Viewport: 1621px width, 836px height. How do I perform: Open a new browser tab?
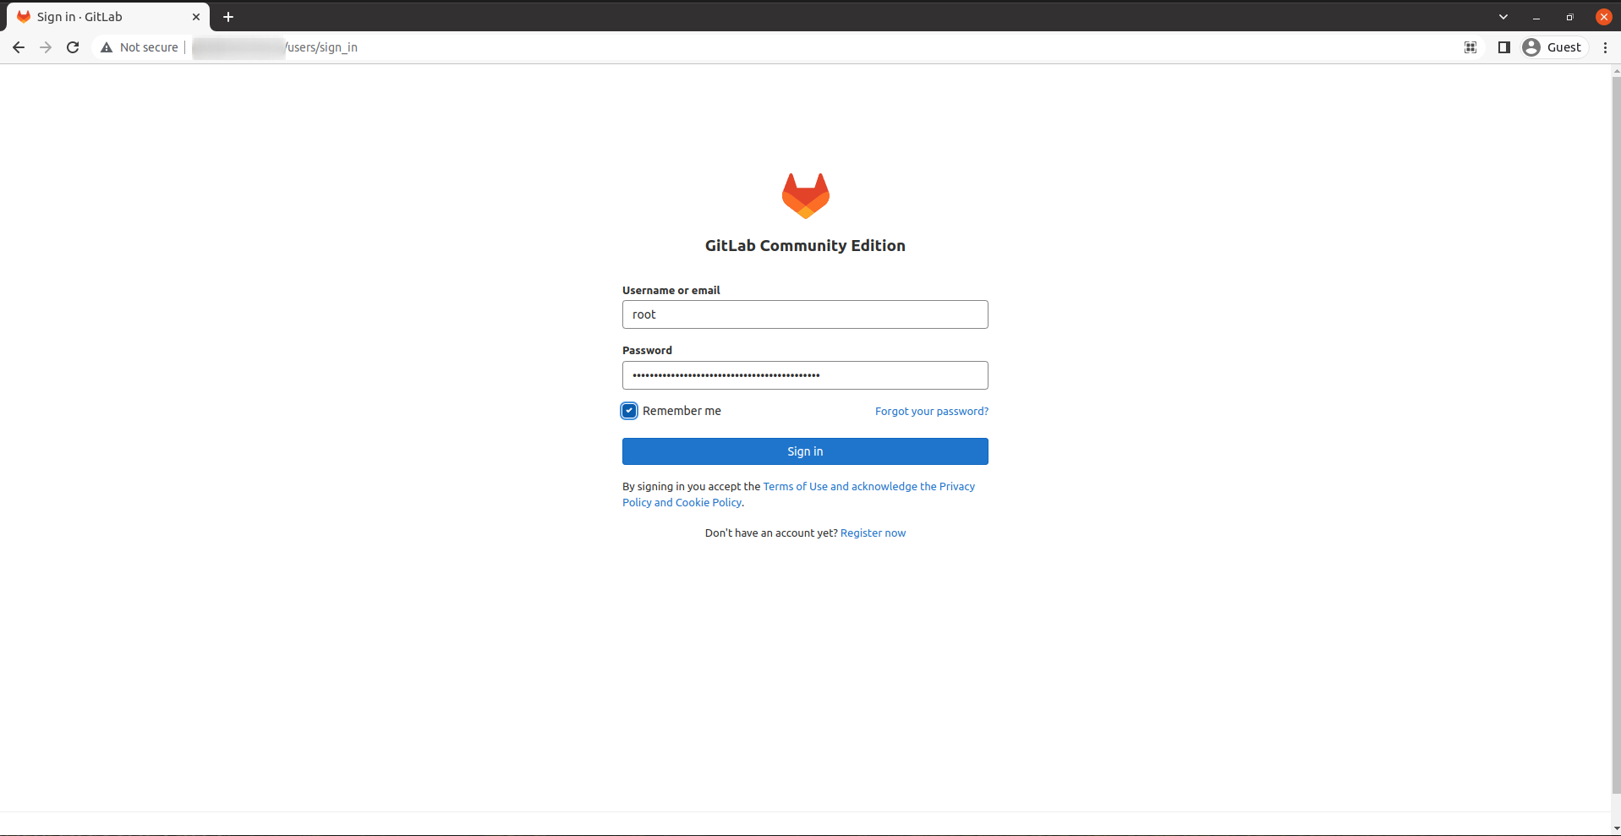(228, 17)
